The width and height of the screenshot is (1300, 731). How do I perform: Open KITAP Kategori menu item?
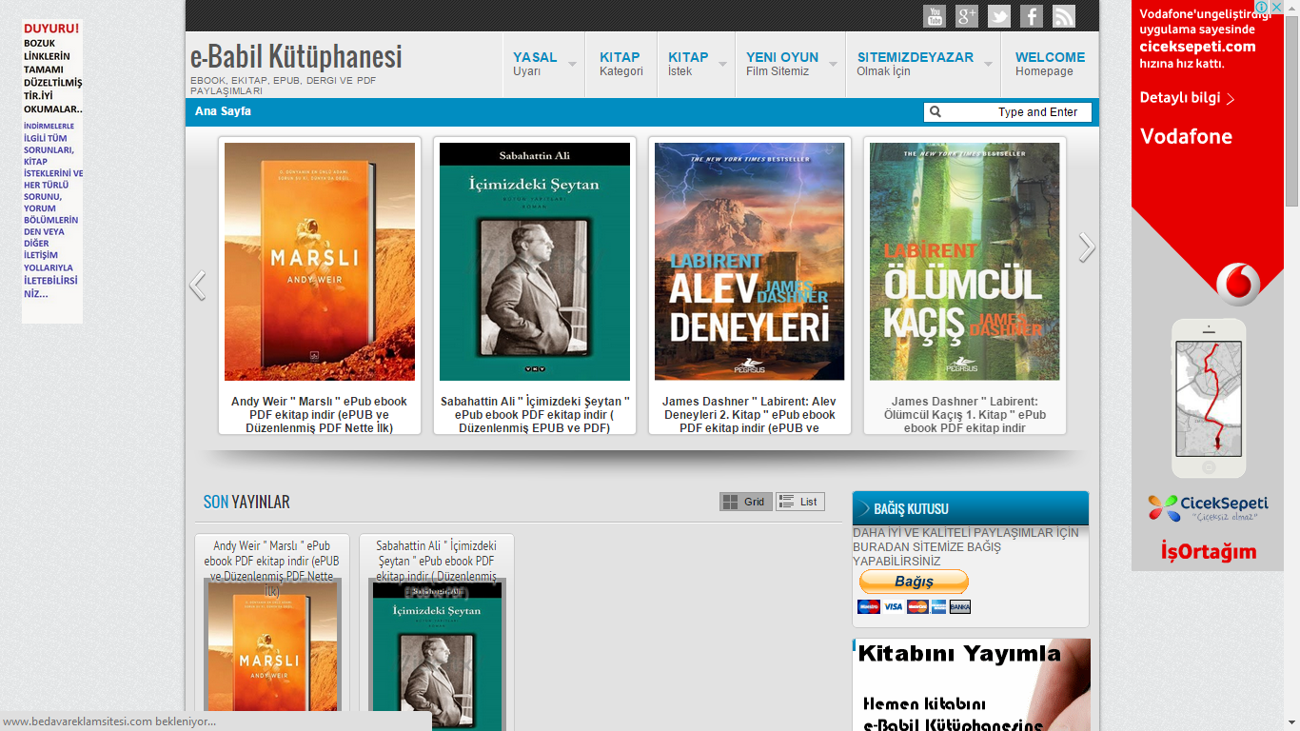pos(620,64)
